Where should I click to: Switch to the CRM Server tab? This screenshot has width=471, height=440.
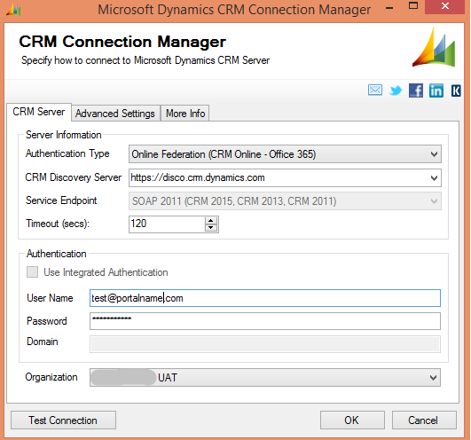(x=39, y=112)
